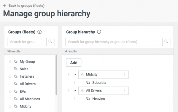The height and width of the screenshot is (112, 178).
Task: Grab drag handle of Heavies child row
Action: (x=75, y=99)
